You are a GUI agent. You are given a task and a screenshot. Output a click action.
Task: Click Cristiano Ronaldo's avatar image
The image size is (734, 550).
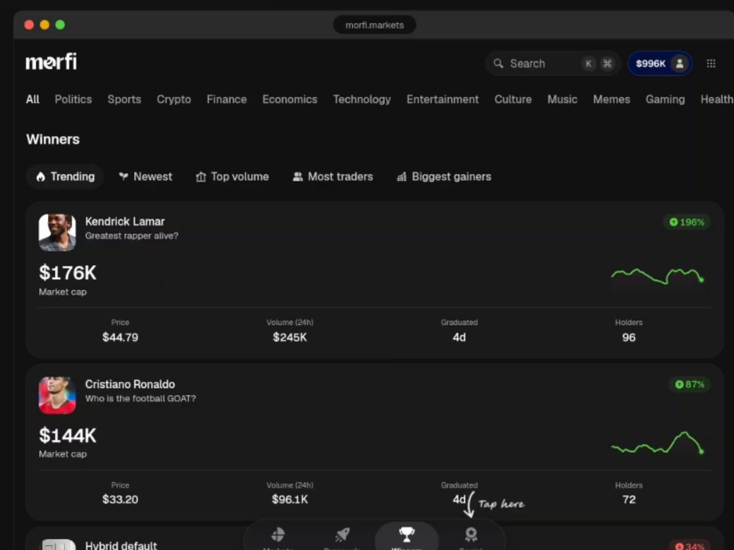click(57, 395)
